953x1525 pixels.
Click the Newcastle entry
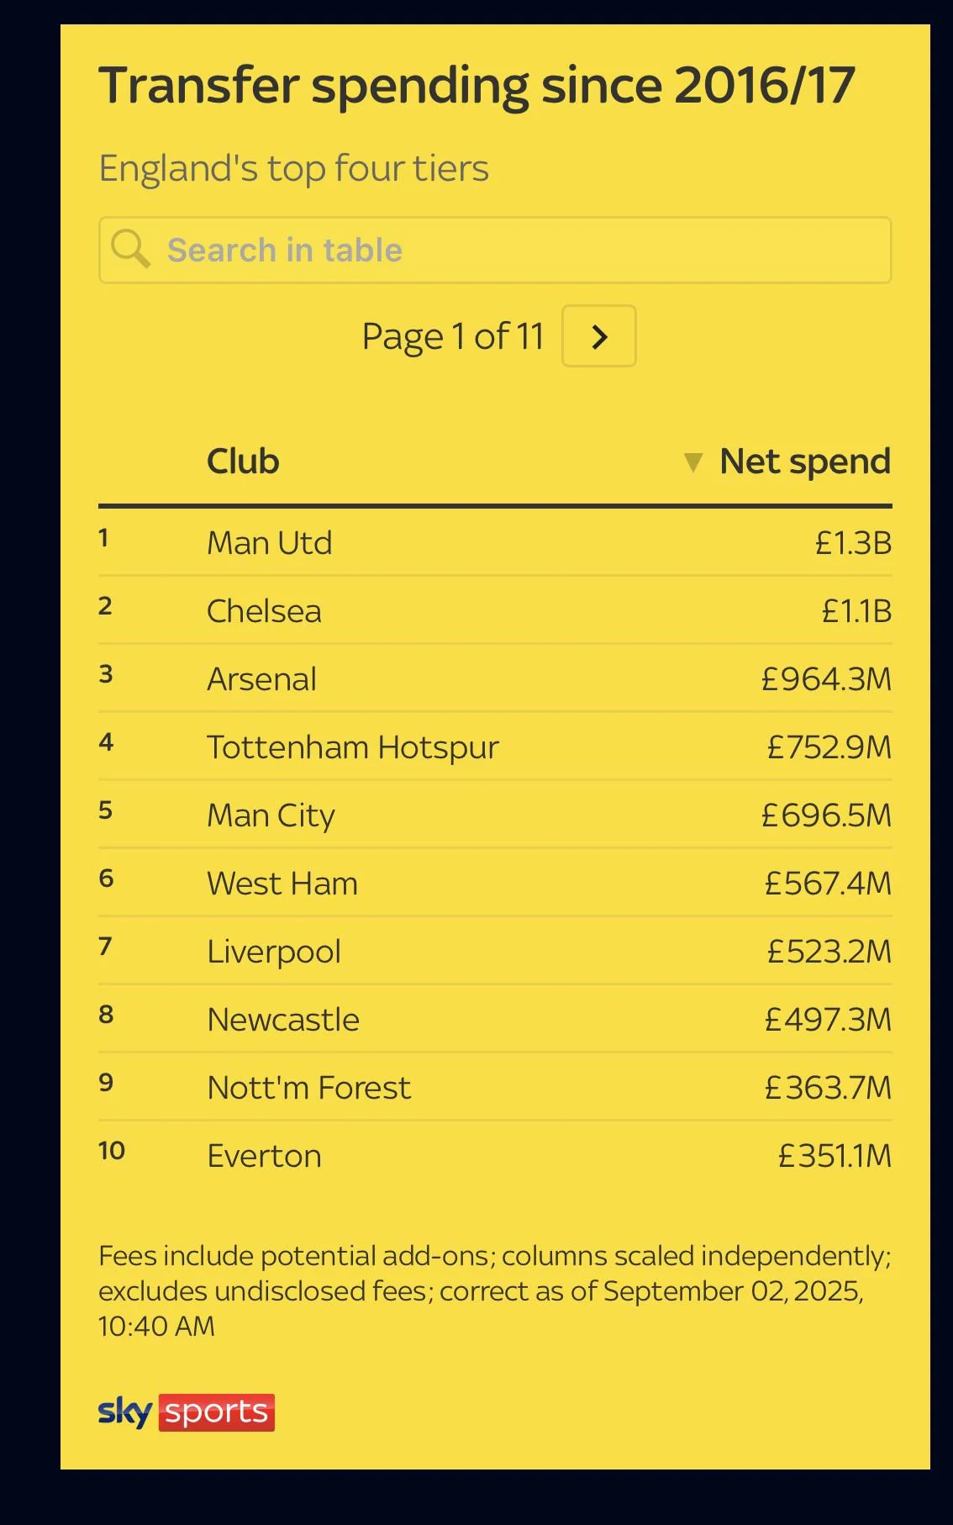(x=283, y=1020)
